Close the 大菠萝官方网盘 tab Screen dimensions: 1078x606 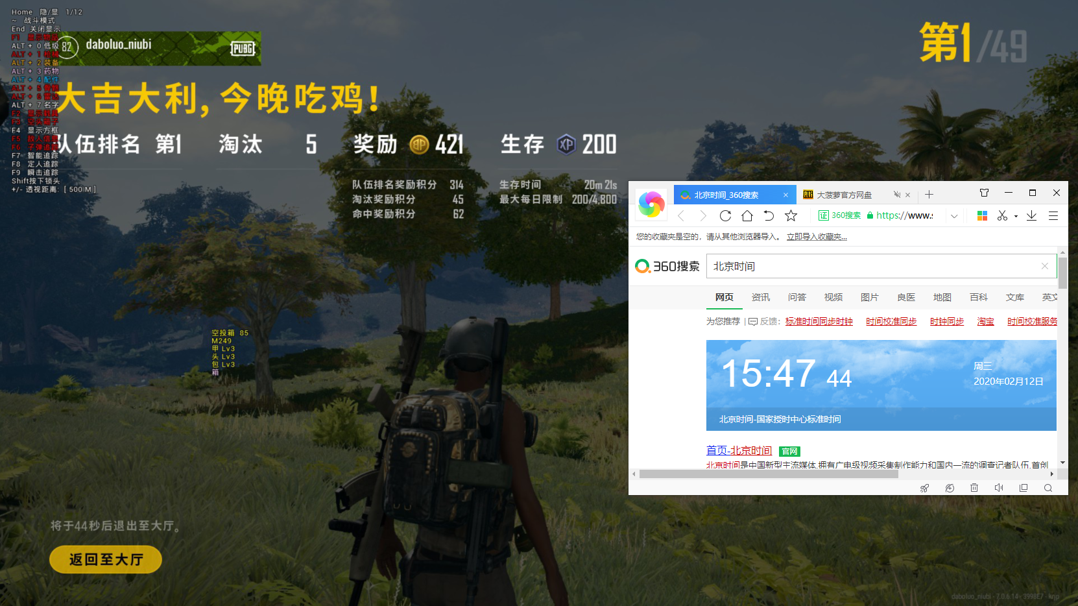(x=907, y=195)
